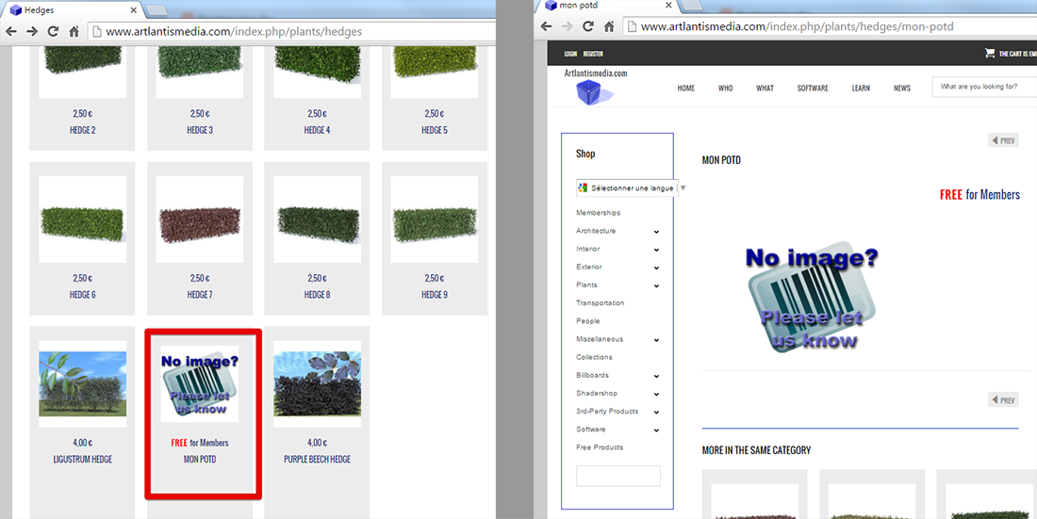The width and height of the screenshot is (1037, 519).
Task: Open the HEDGE 6 product thumbnail
Action: (83, 219)
